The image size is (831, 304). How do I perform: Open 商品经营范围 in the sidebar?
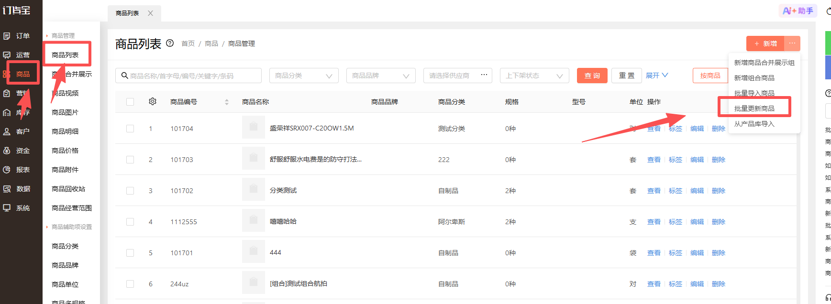click(x=72, y=208)
